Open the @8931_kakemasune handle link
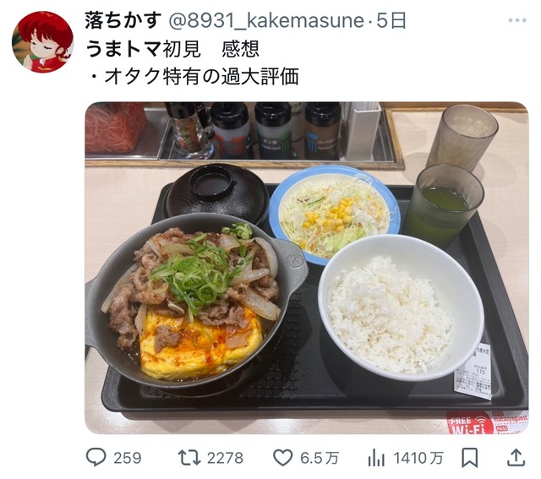The width and height of the screenshot is (541, 479). (266, 20)
